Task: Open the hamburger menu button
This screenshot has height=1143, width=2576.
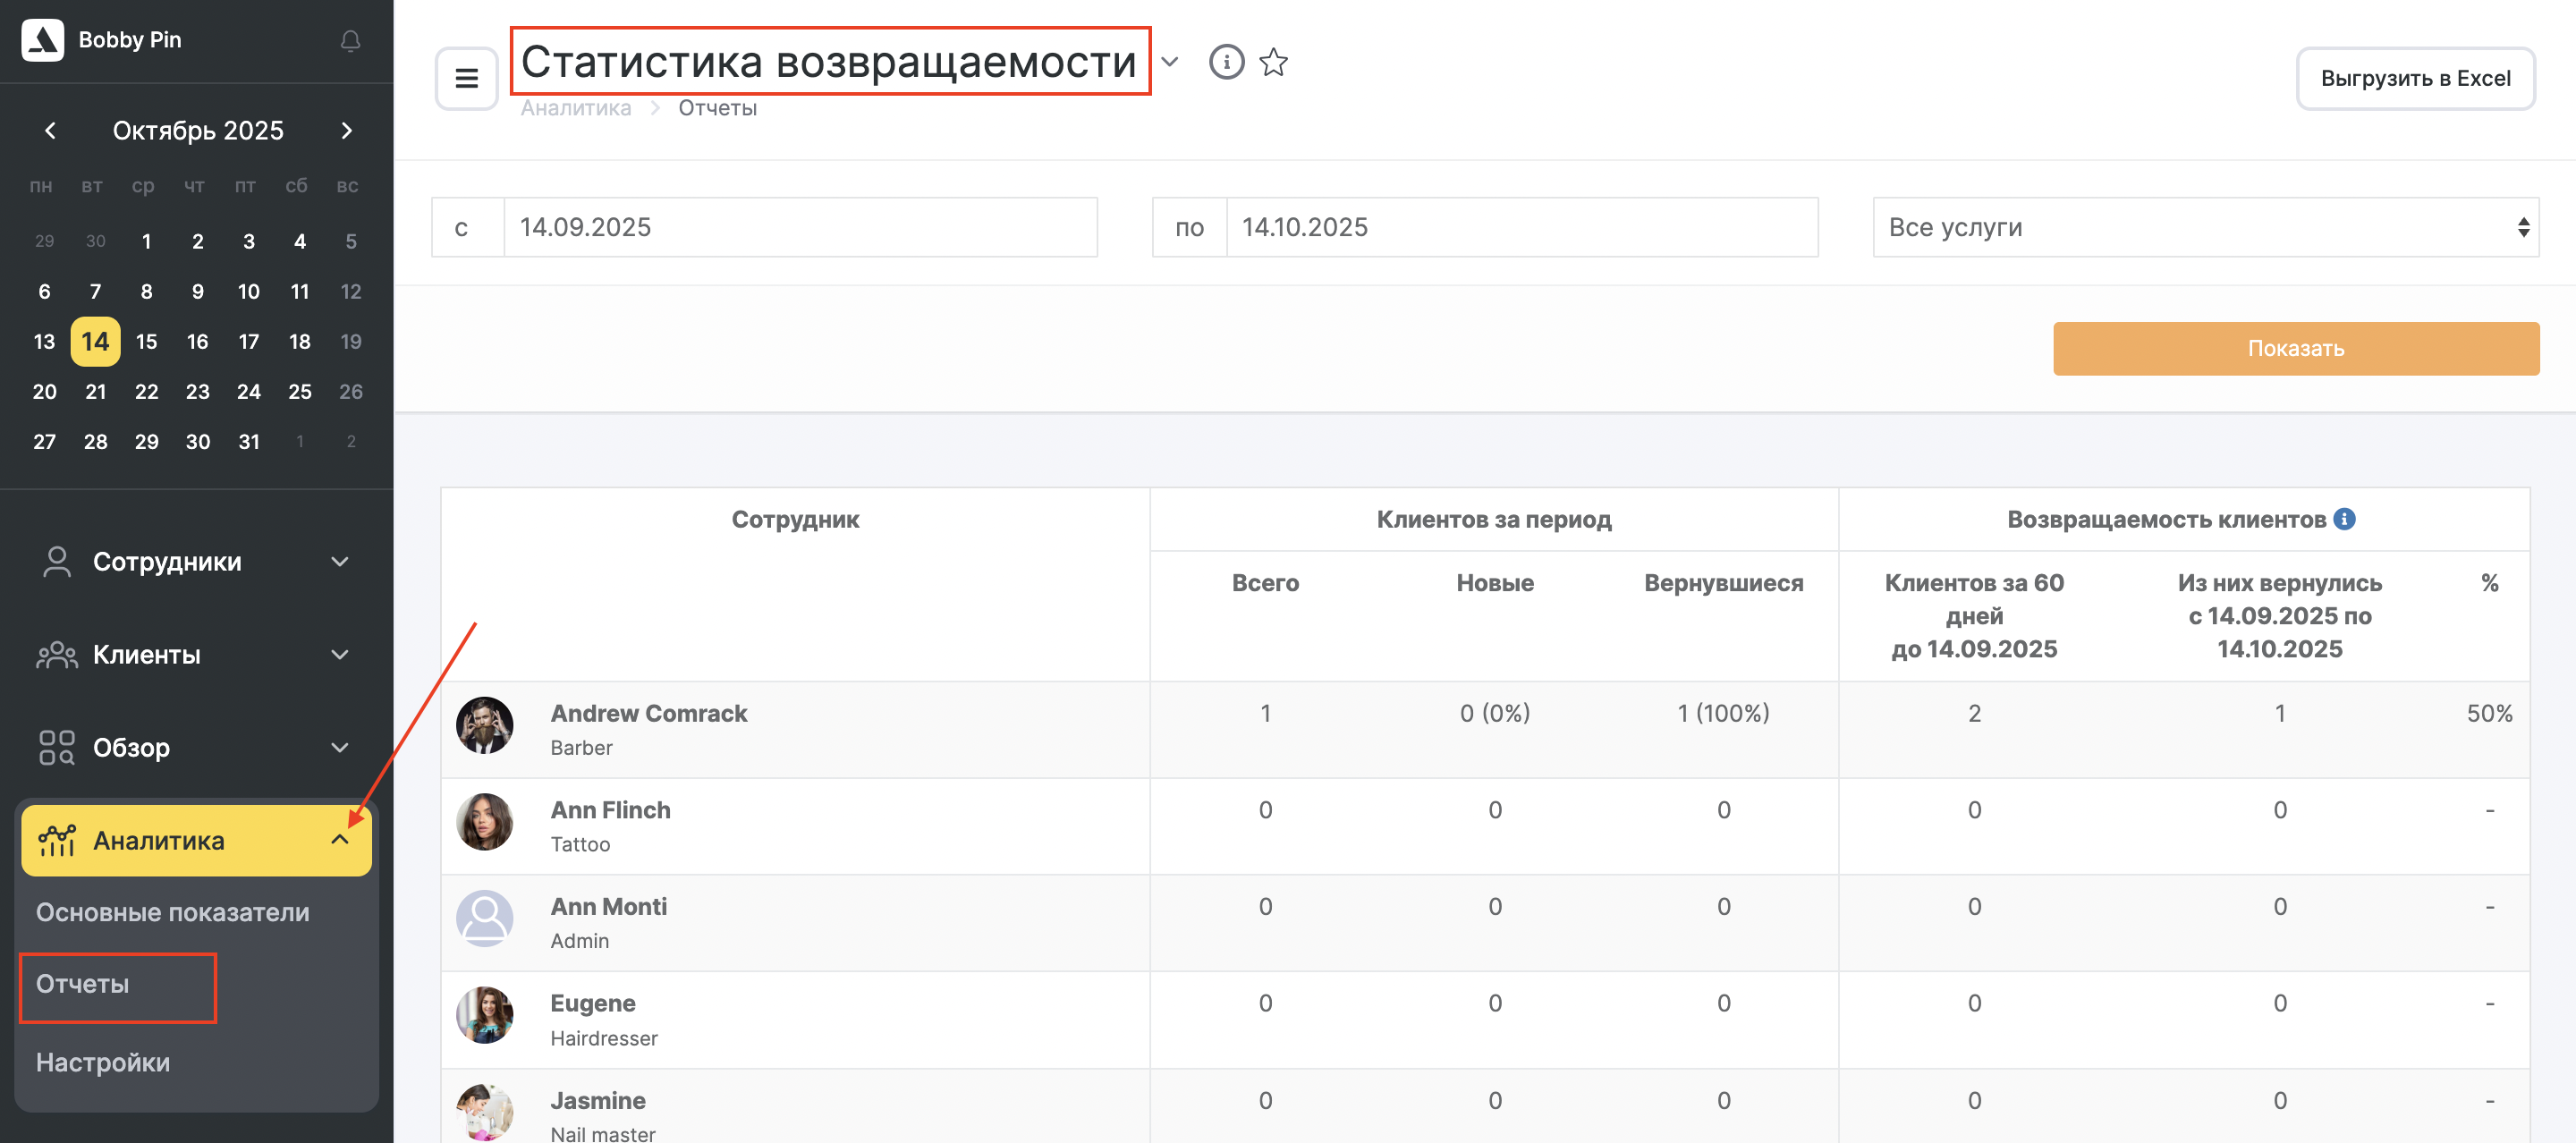Action: click(x=466, y=78)
